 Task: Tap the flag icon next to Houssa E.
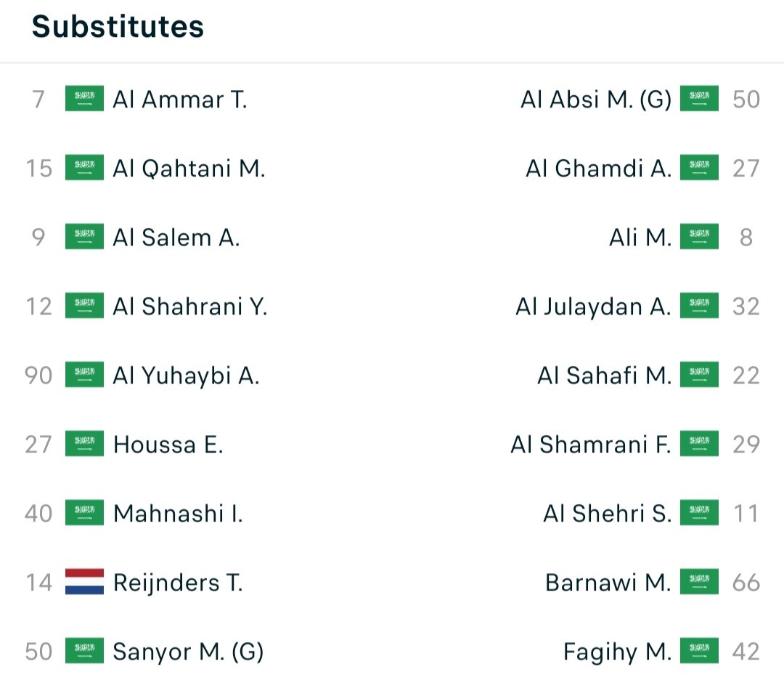click(84, 444)
